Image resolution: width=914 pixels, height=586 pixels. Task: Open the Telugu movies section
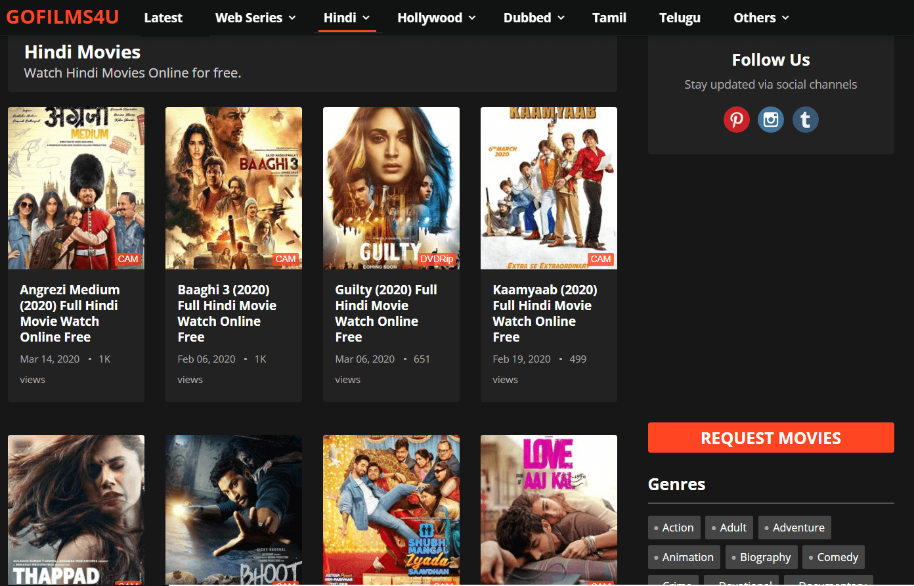(x=680, y=18)
